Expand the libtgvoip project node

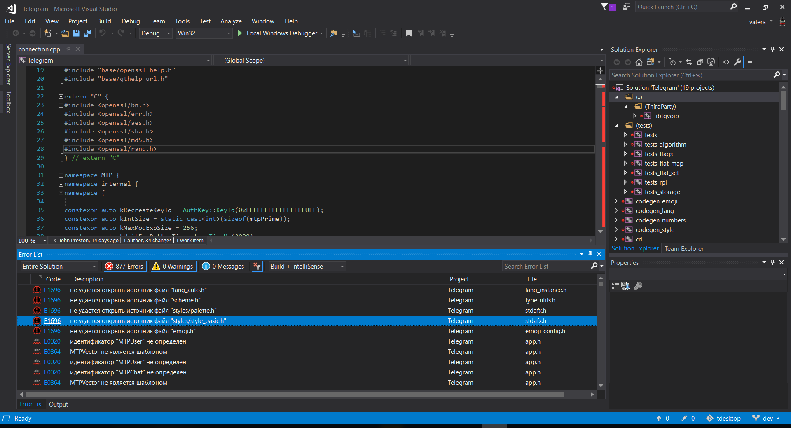coord(635,116)
